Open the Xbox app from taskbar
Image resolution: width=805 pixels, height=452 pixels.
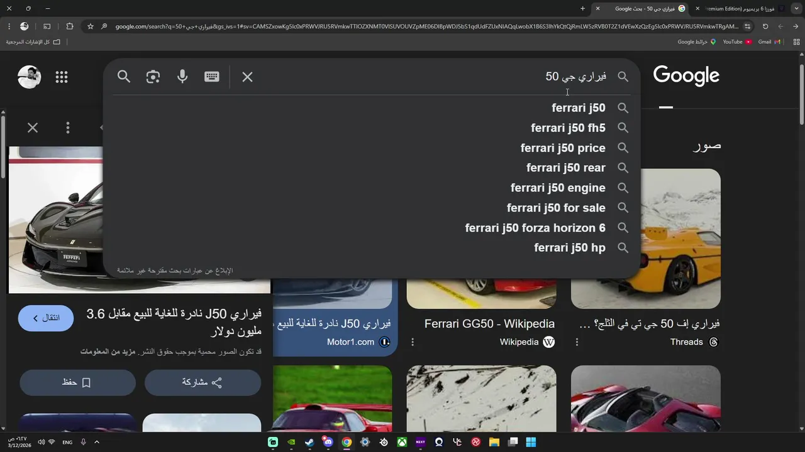(x=402, y=442)
